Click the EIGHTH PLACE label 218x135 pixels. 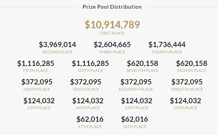(191, 70)
